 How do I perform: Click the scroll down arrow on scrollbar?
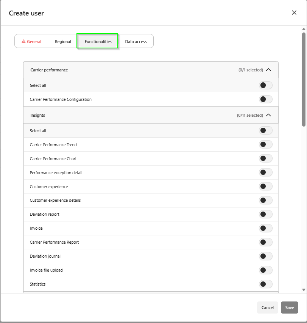[x=304, y=290]
